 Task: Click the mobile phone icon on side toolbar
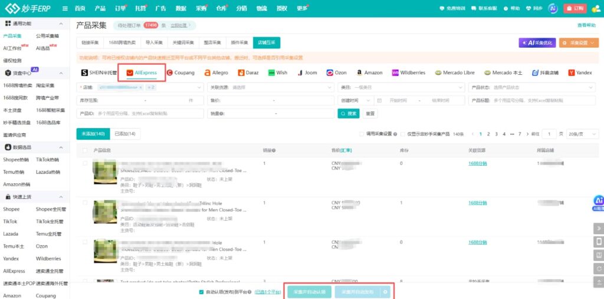point(598,242)
